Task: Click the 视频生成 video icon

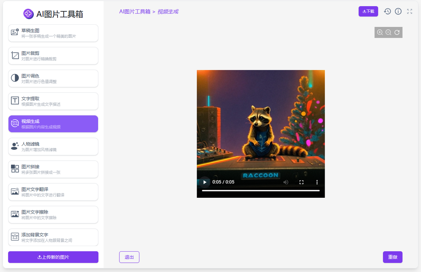Action: pyautogui.click(x=15, y=123)
